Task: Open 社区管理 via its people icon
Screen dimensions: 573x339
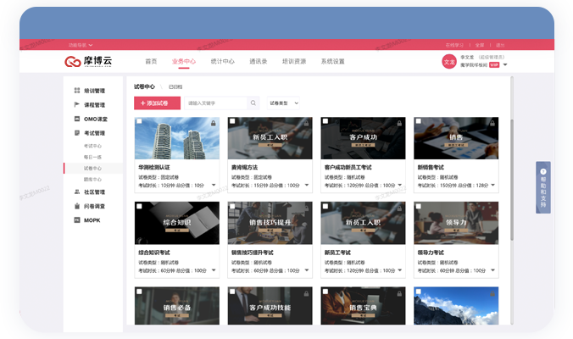Action: coord(77,192)
